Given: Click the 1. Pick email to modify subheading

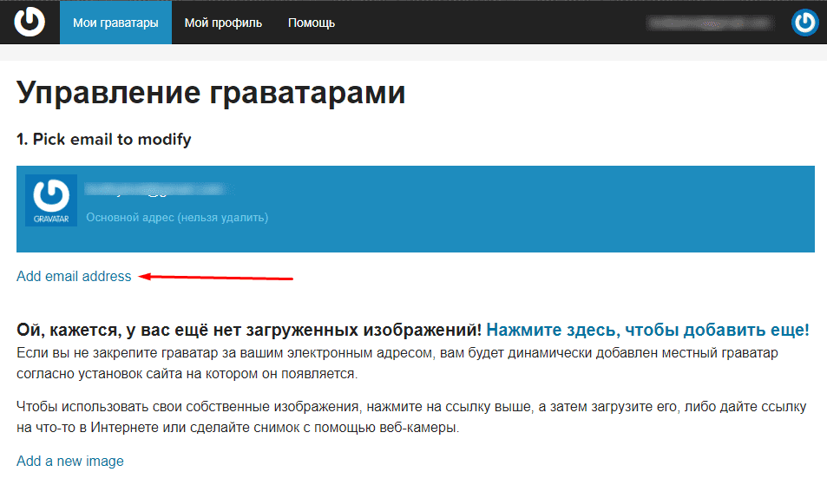Looking at the screenshot, I should (x=104, y=139).
